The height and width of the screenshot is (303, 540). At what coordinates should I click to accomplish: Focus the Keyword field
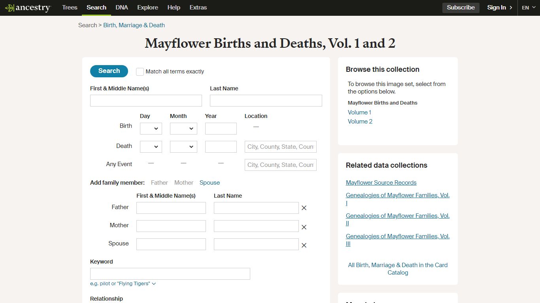(170, 274)
